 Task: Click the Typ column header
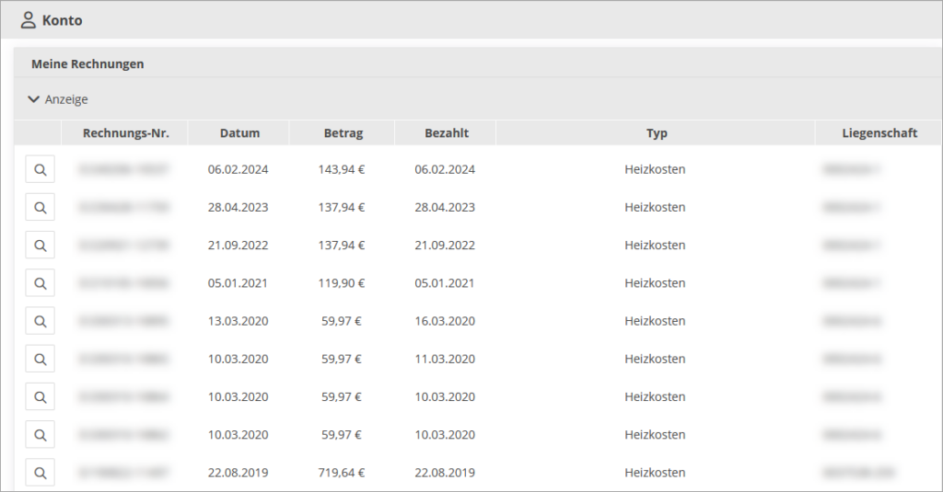[657, 133]
